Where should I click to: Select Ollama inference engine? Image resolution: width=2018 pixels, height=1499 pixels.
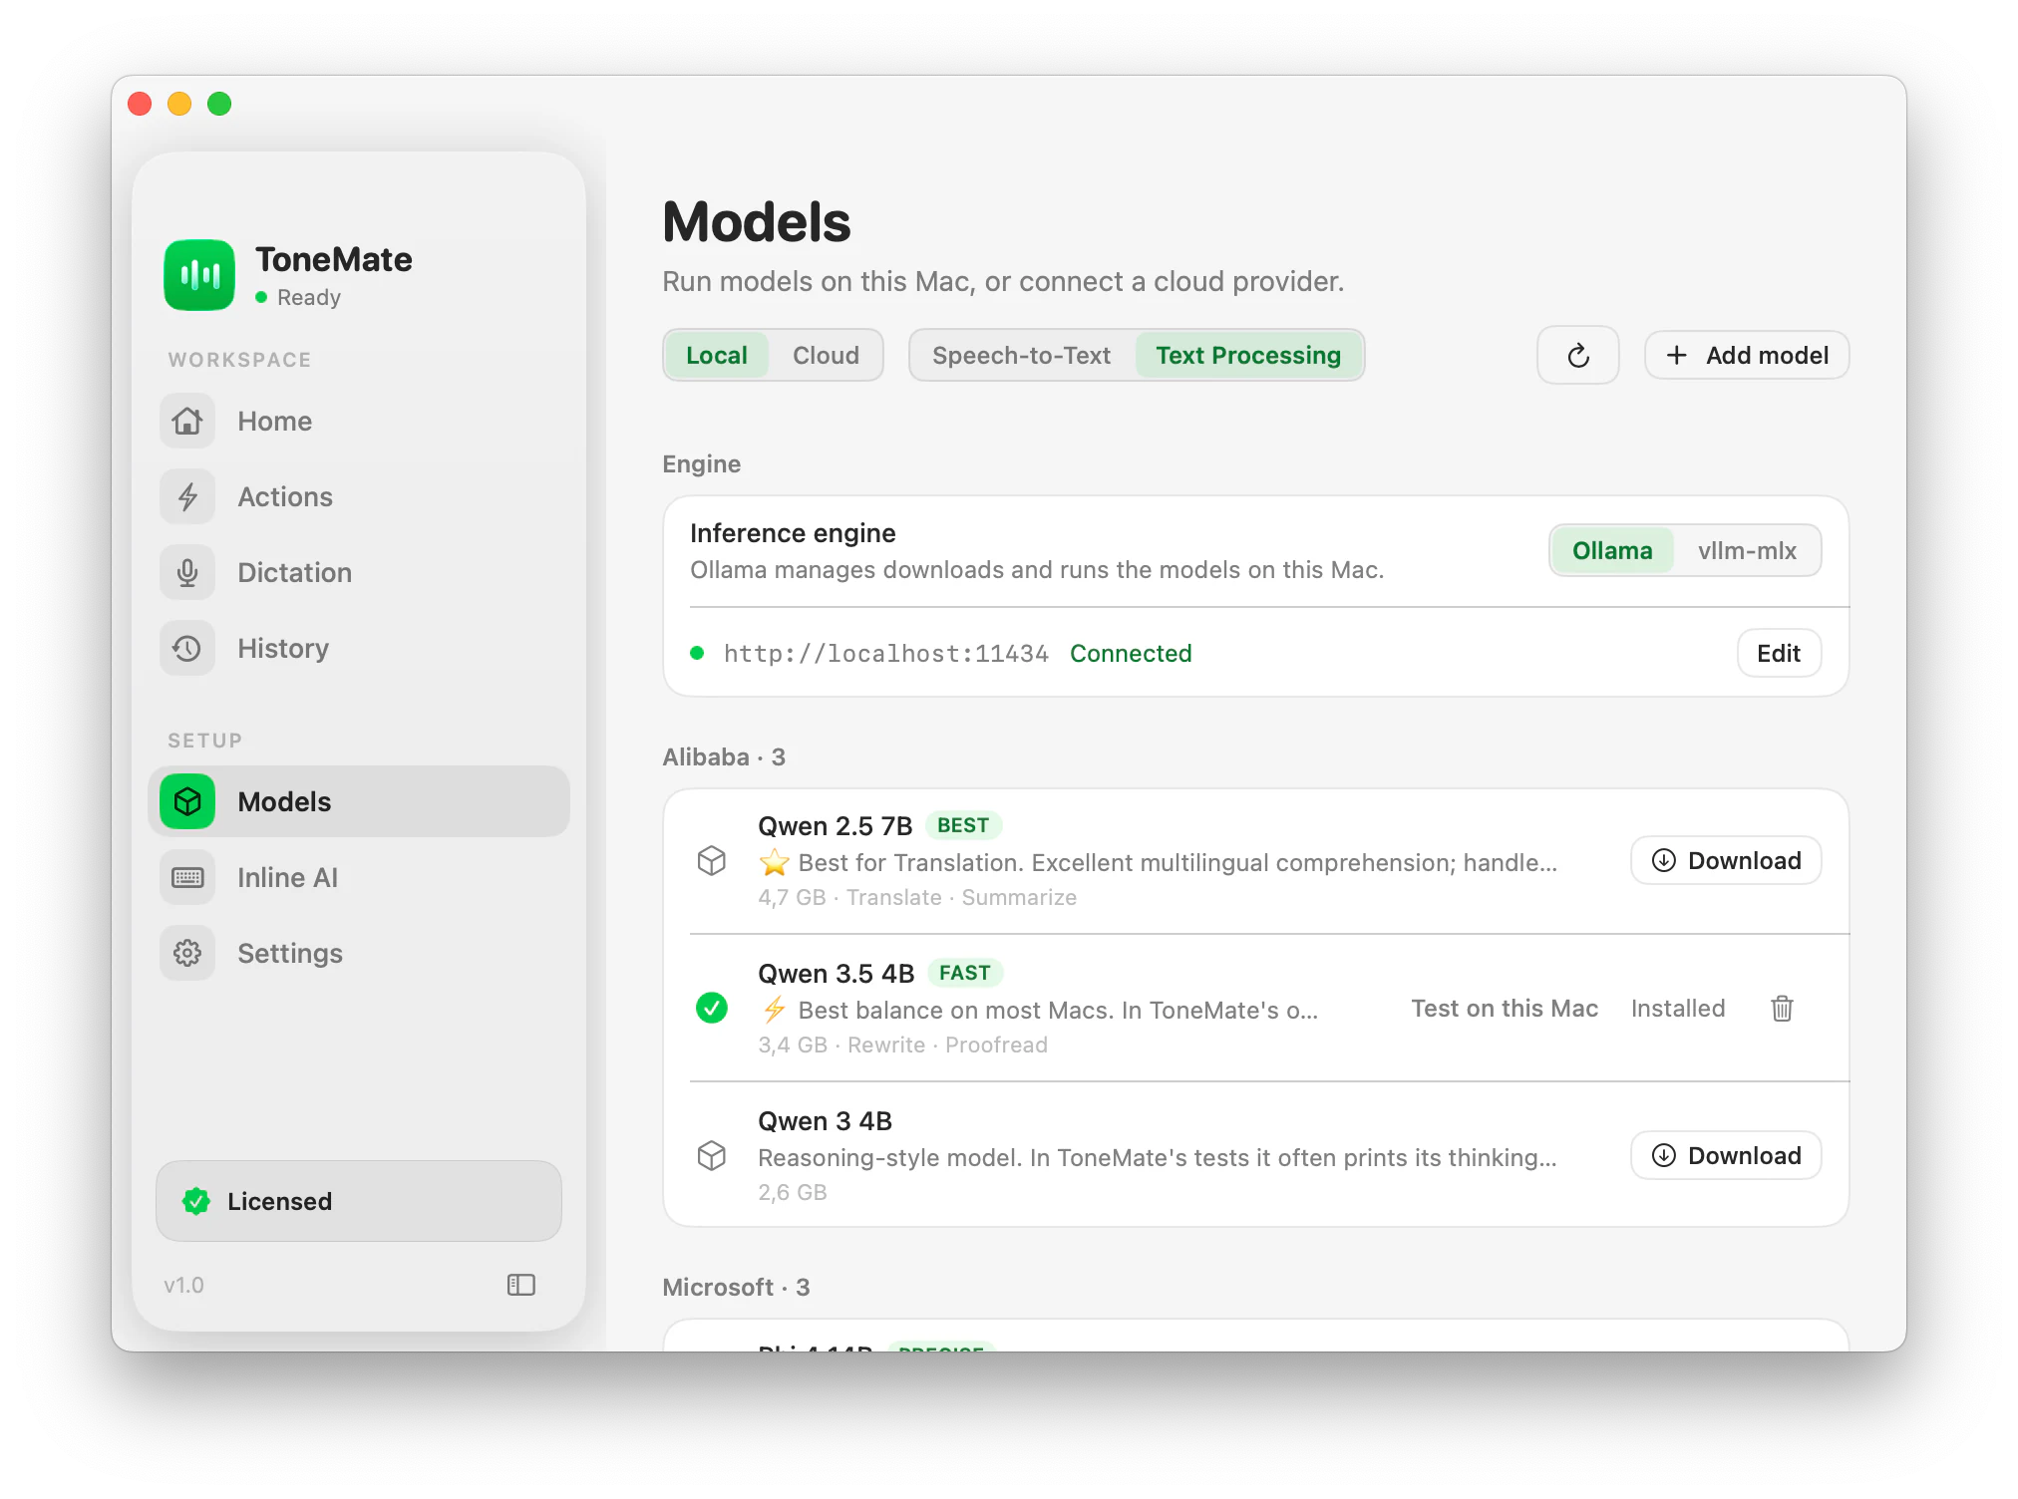[x=1612, y=550]
